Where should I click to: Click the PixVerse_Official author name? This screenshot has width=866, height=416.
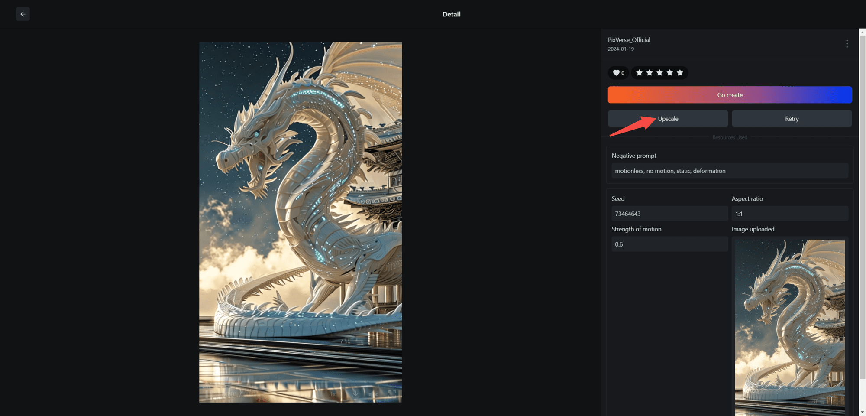(629, 40)
